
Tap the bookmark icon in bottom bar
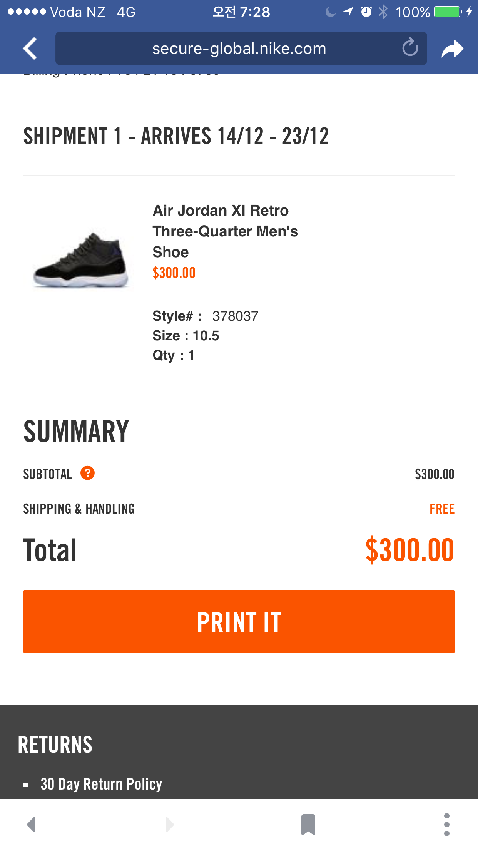308,824
